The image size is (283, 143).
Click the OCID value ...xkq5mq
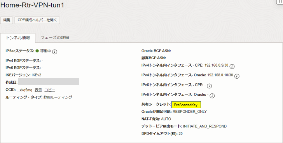point(24,90)
